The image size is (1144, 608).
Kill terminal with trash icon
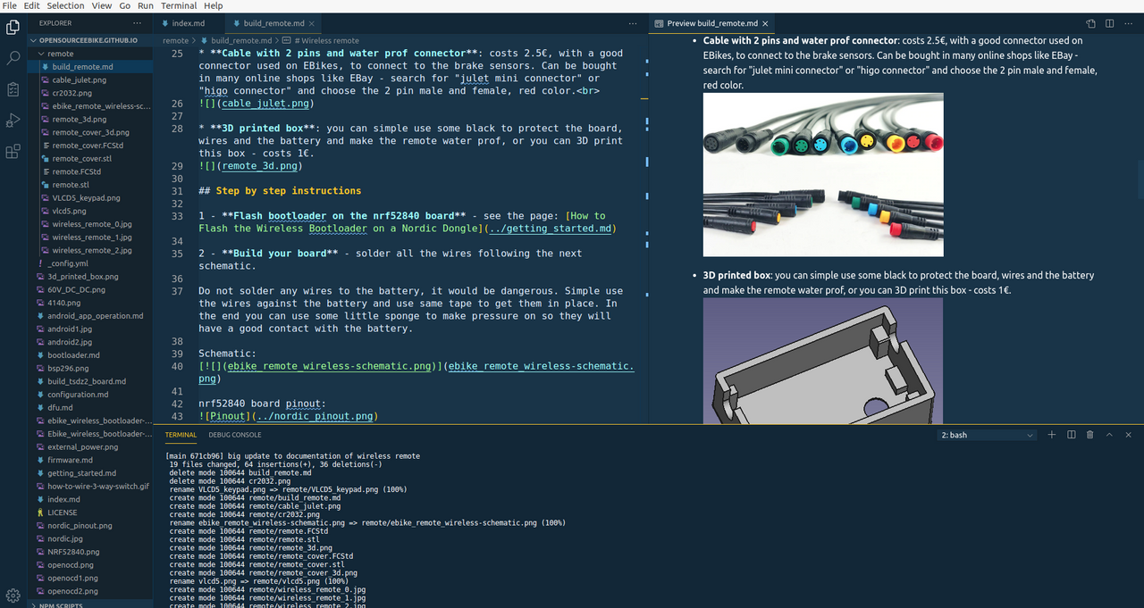[1089, 435]
